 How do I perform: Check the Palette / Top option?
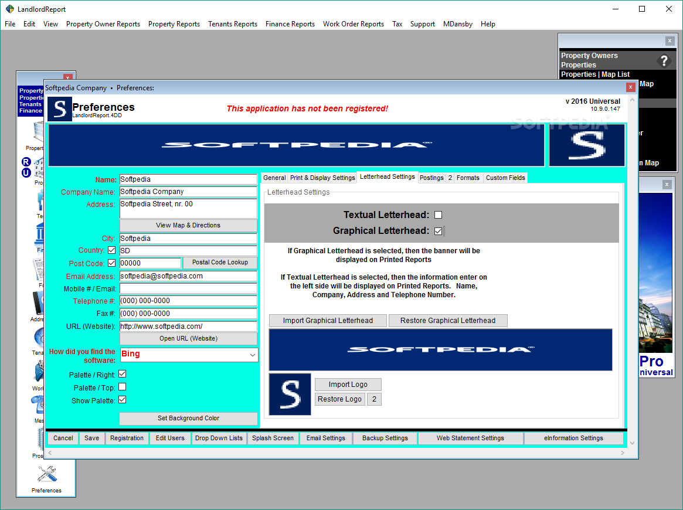(123, 387)
